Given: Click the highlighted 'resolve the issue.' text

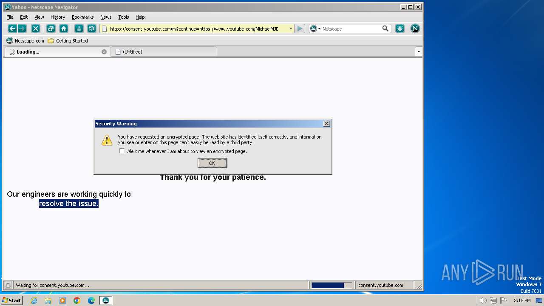Looking at the screenshot, I should click(69, 204).
